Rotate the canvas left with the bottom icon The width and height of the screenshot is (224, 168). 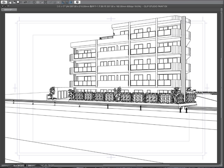click(44, 166)
